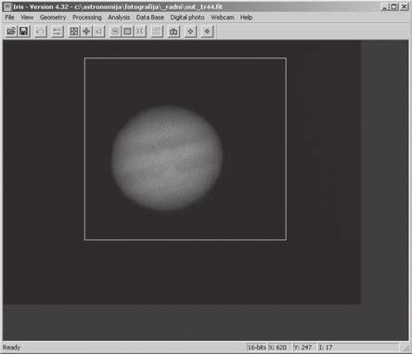412x354 pixels.
Task: Open the Analysis menu
Action: click(x=119, y=18)
